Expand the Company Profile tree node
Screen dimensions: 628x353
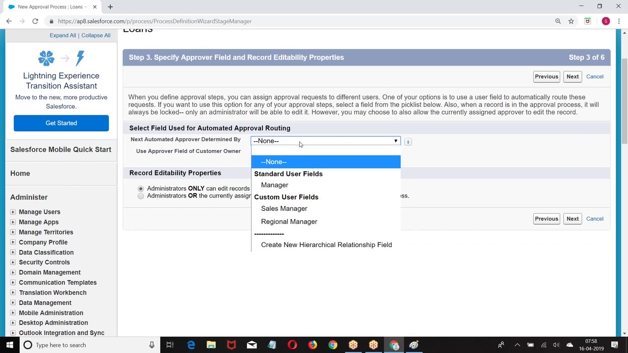(x=13, y=242)
